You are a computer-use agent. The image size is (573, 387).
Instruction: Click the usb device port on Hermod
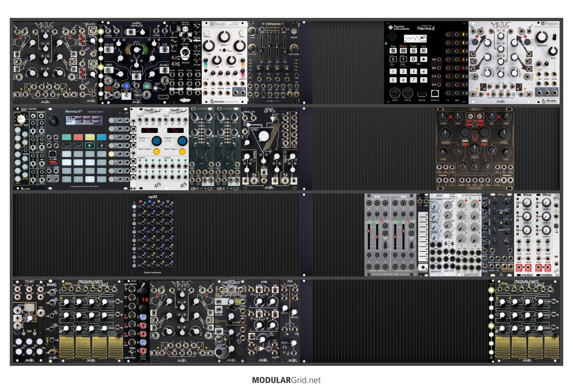[x=435, y=93]
